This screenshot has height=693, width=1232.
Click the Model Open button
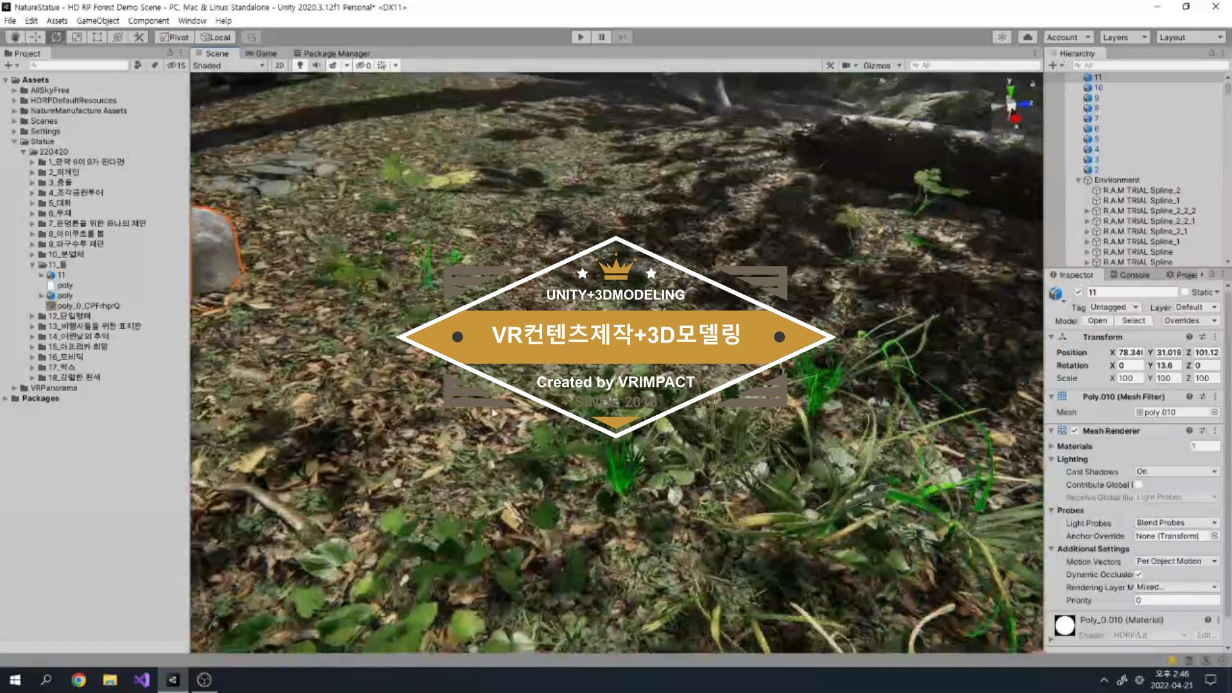pyautogui.click(x=1097, y=321)
